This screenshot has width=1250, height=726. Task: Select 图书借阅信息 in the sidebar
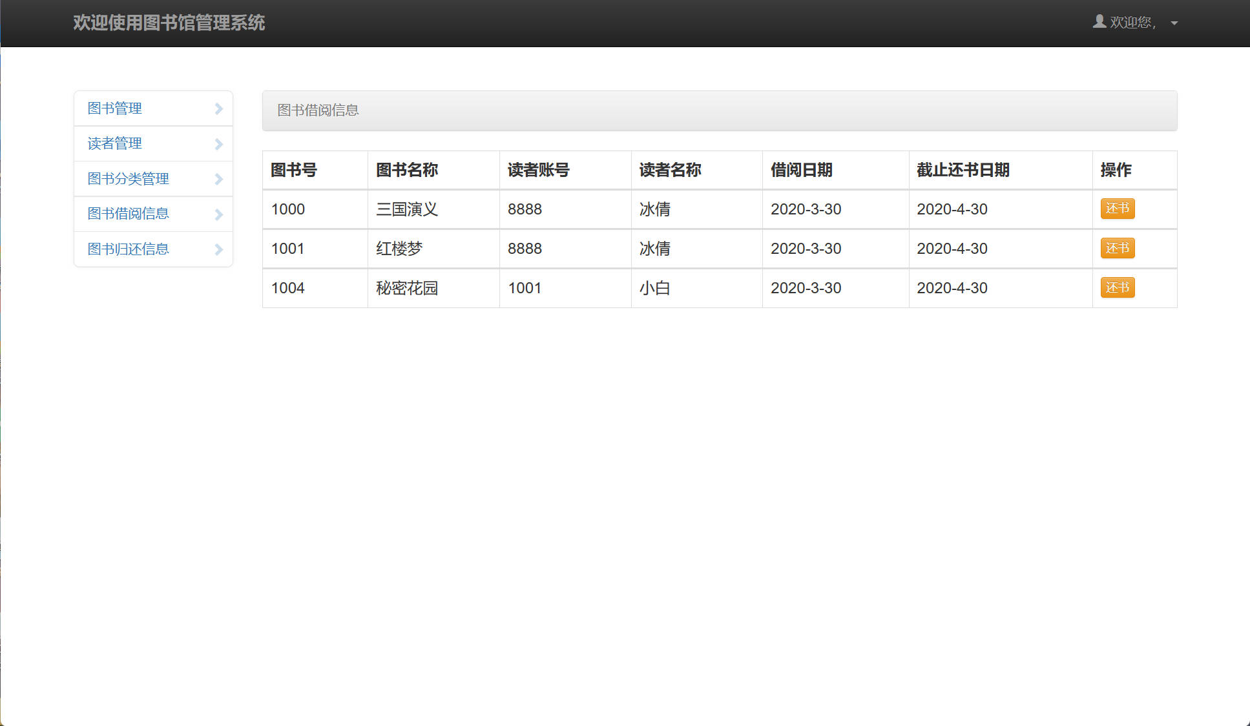(x=129, y=214)
